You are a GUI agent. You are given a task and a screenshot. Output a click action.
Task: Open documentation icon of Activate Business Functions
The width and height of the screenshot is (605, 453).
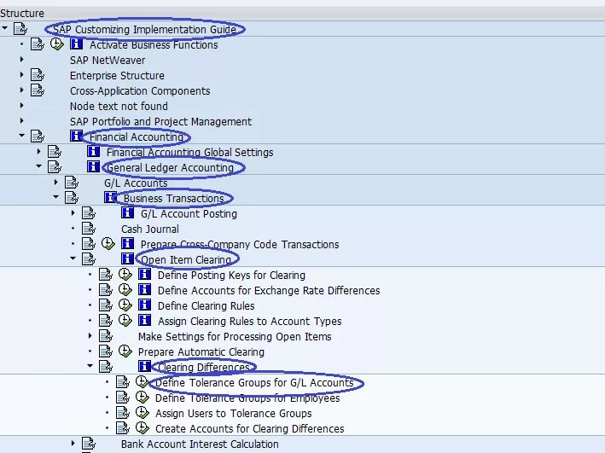tap(38, 44)
